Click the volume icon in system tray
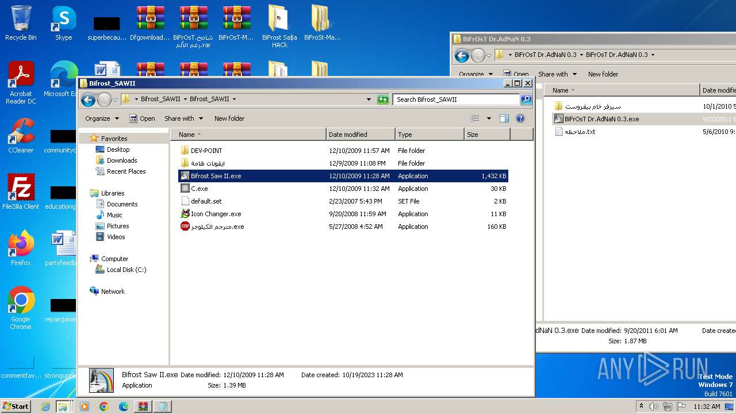 [x=654, y=407]
